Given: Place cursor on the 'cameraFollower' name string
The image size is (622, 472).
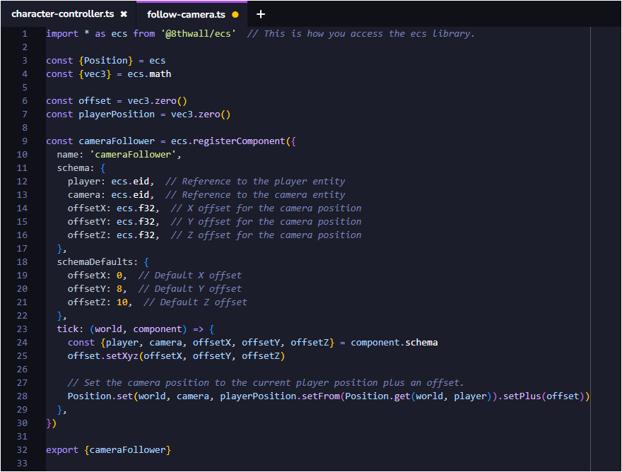Looking at the screenshot, I should tap(135, 155).
